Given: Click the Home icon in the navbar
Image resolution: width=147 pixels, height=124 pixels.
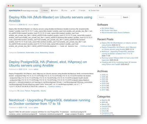Looking at the screenshot, I should pos(42,11).
